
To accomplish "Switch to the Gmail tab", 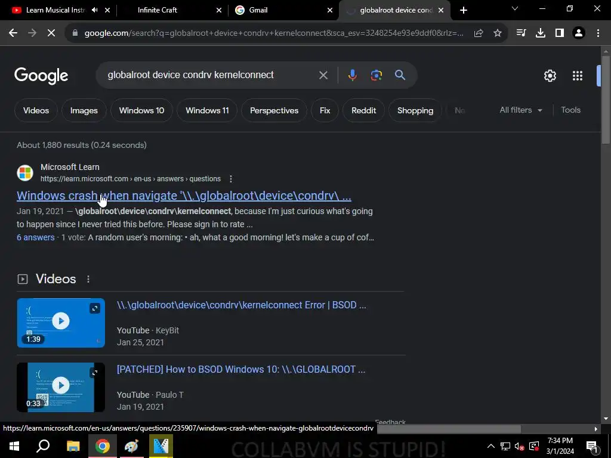I will (x=258, y=10).
